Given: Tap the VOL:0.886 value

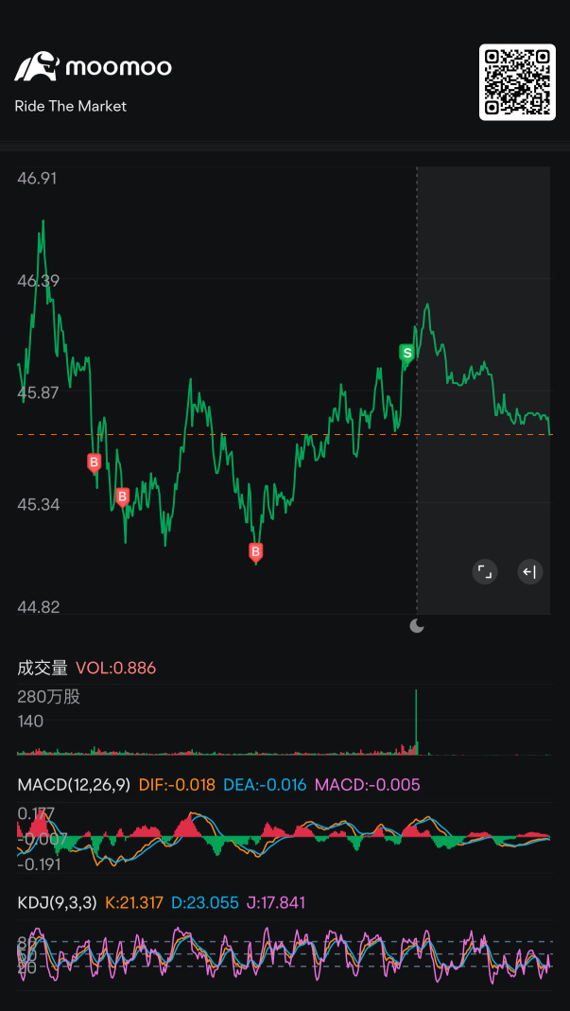Looking at the screenshot, I should click(116, 668).
